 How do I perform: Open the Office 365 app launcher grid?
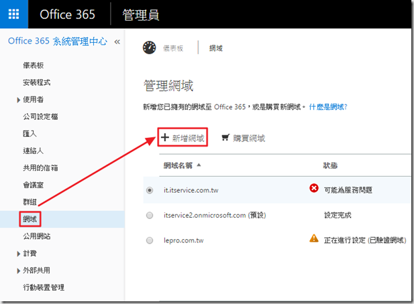[14, 14]
